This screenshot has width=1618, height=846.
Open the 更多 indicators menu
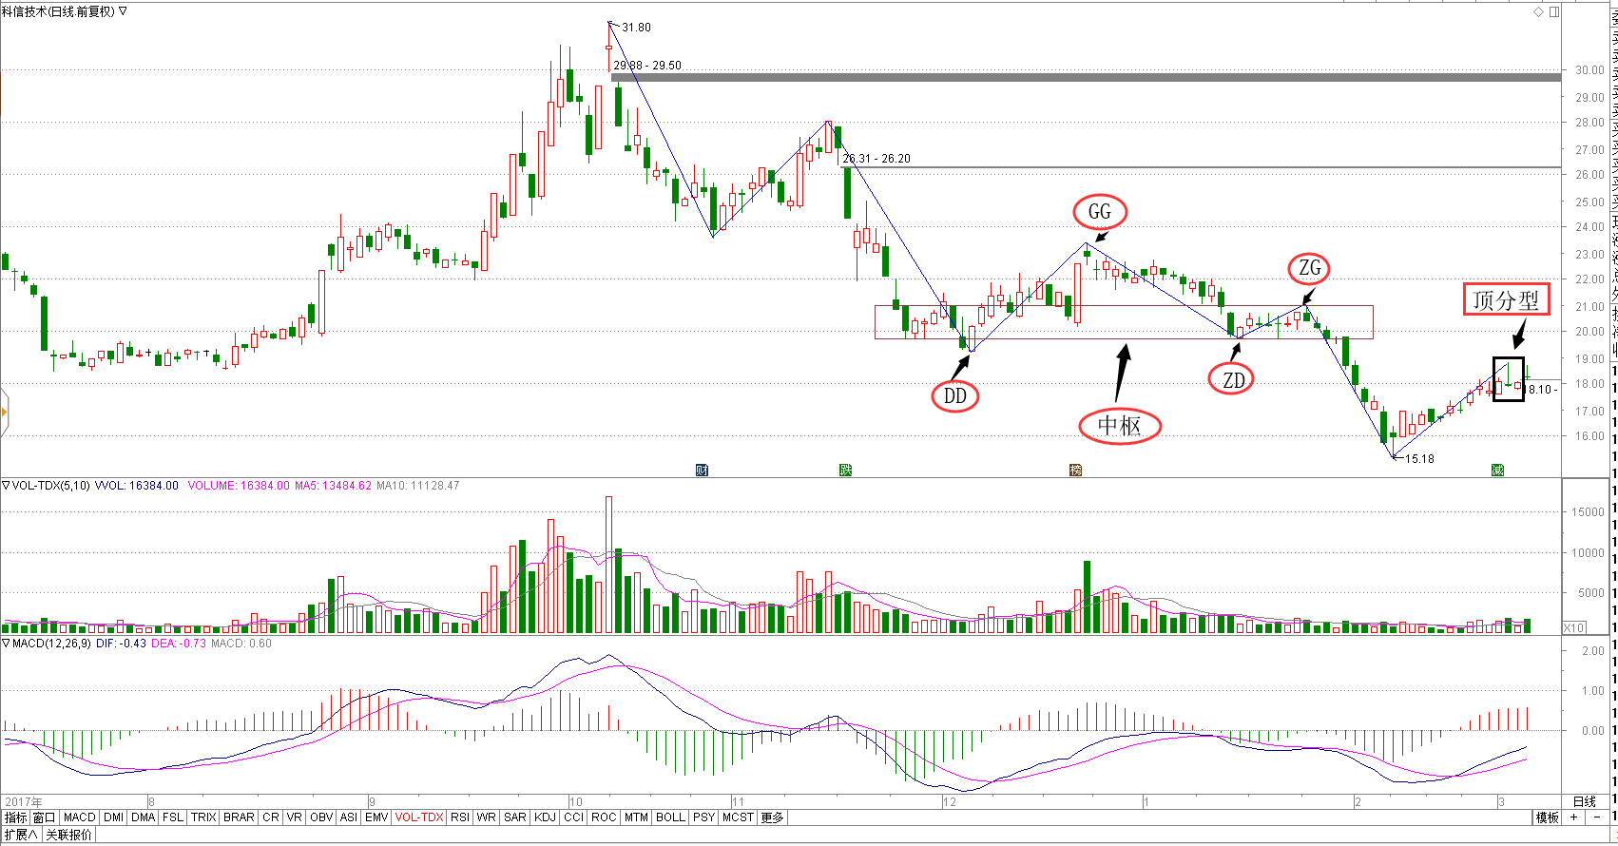773,817
